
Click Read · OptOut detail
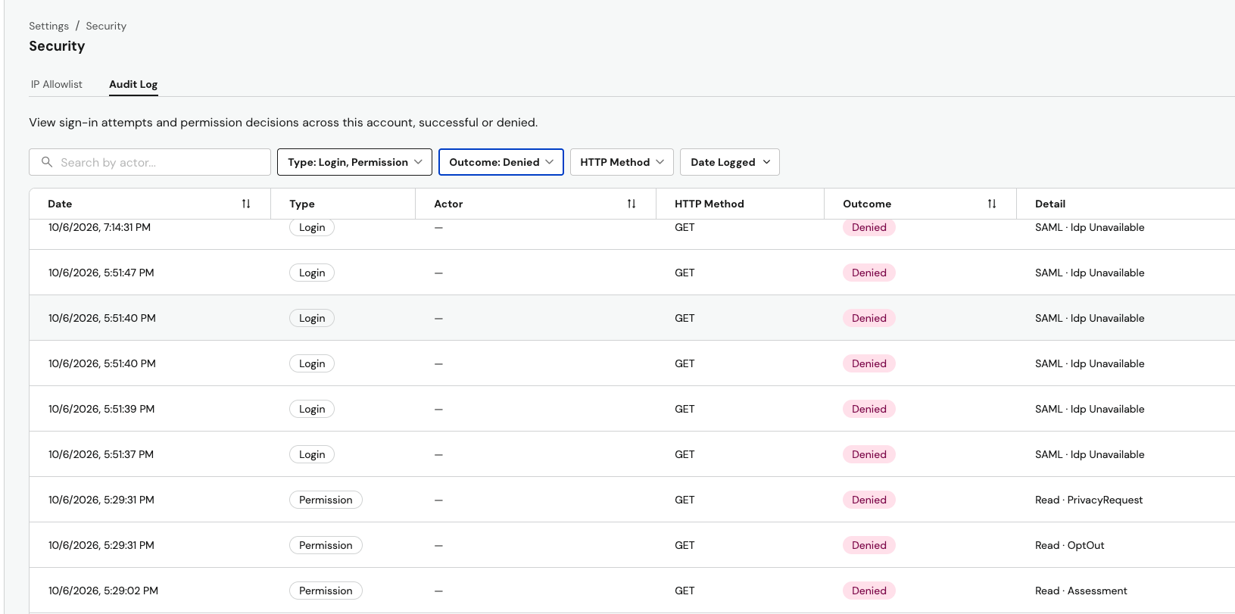coord(1070,545)
